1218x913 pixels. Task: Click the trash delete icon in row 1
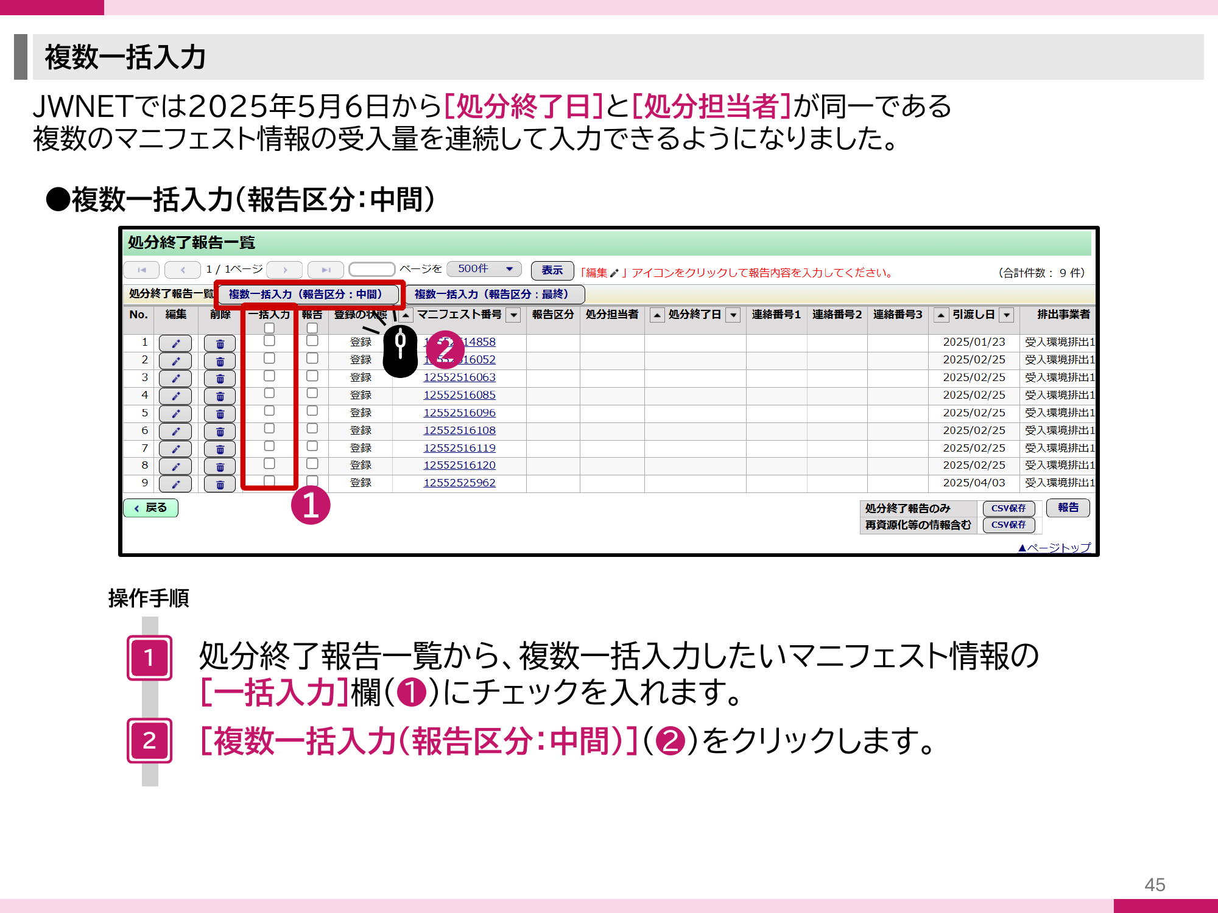click(220, 343)
